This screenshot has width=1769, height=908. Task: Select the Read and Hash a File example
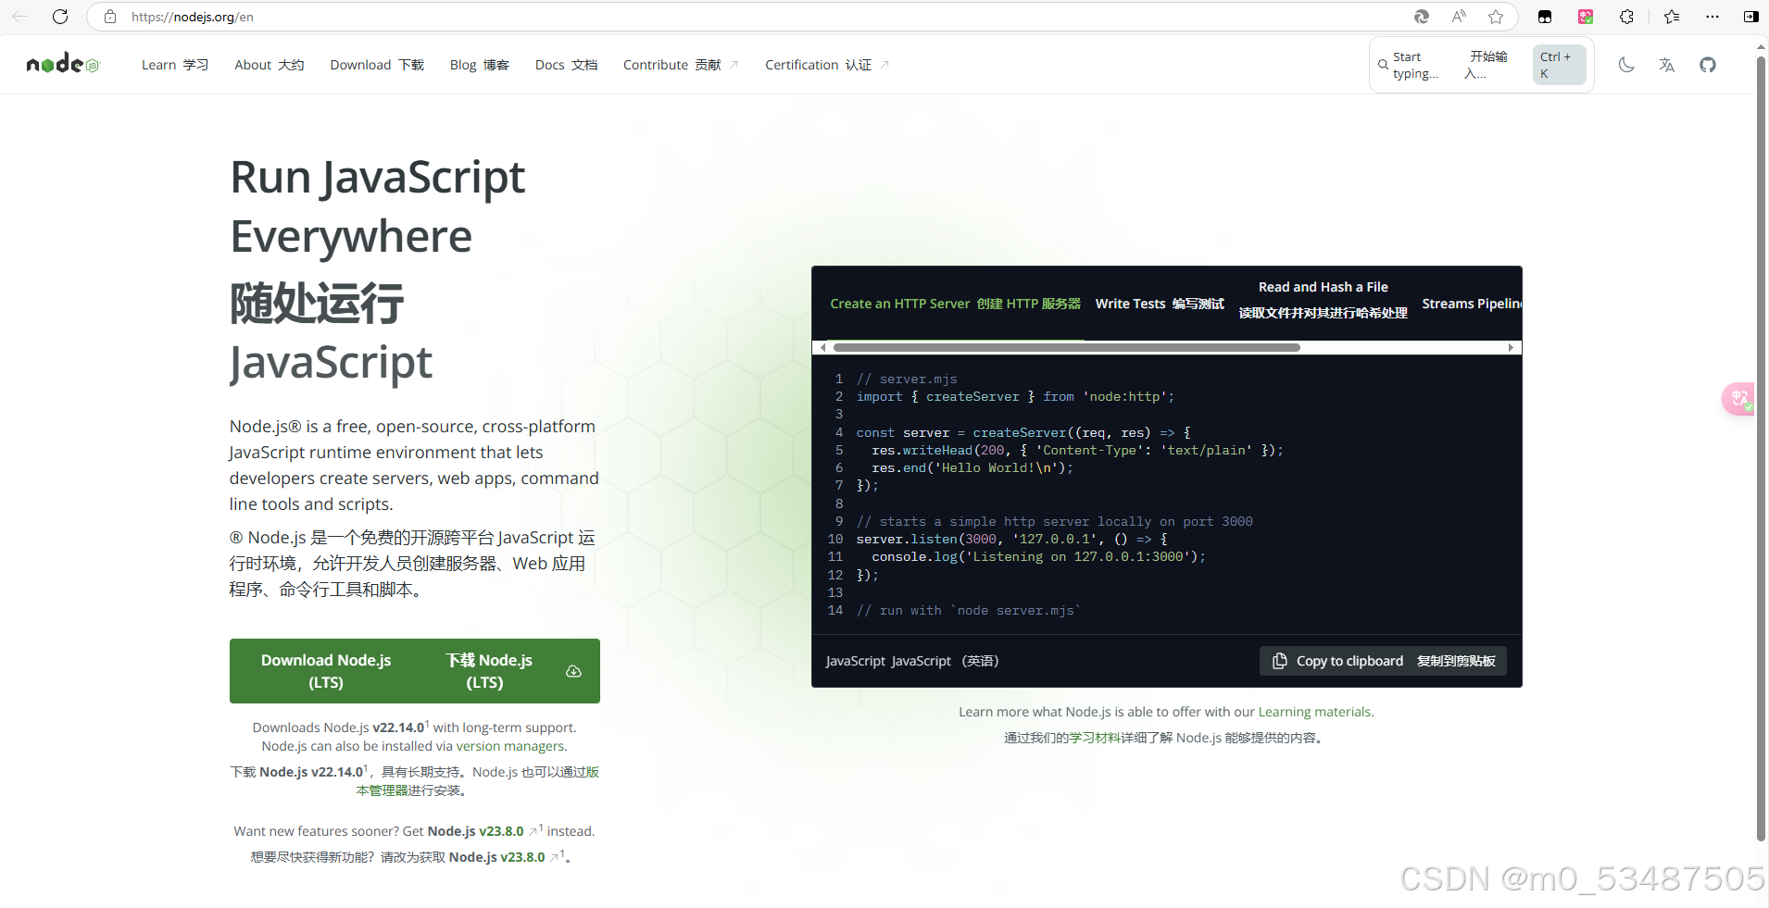point(1322,298)
